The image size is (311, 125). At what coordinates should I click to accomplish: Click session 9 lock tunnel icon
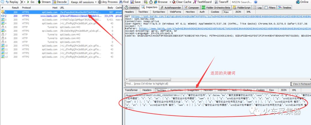[3, 42]
